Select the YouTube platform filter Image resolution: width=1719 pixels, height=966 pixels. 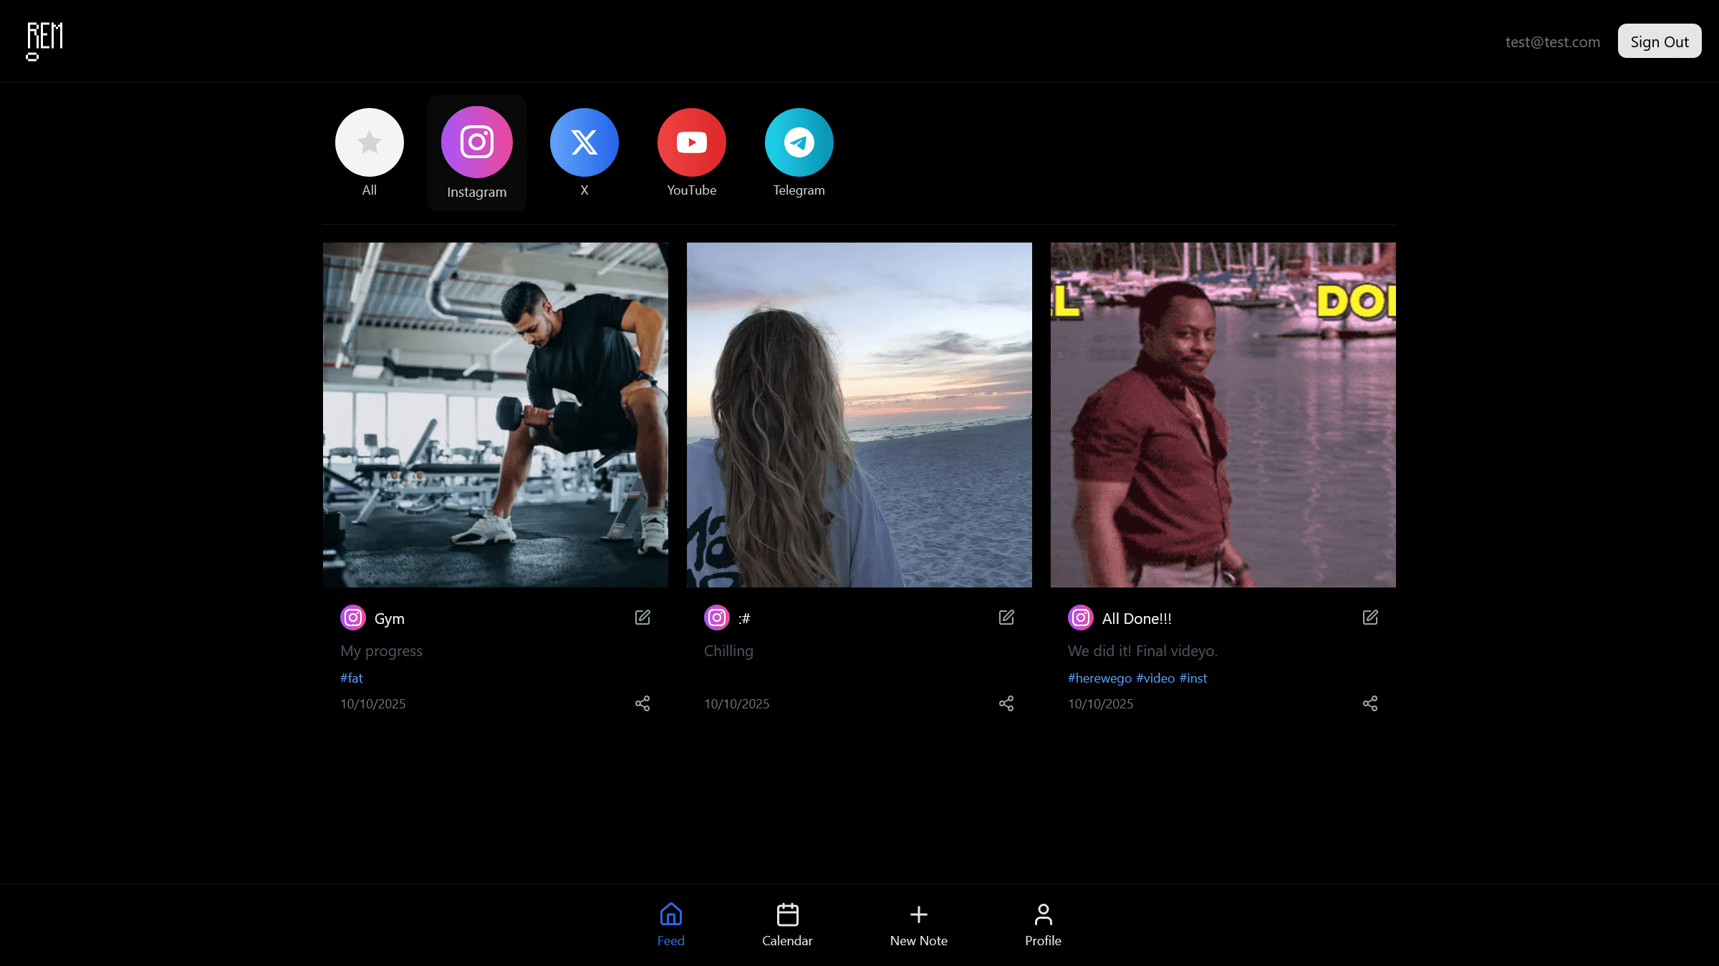click(691, 142)
